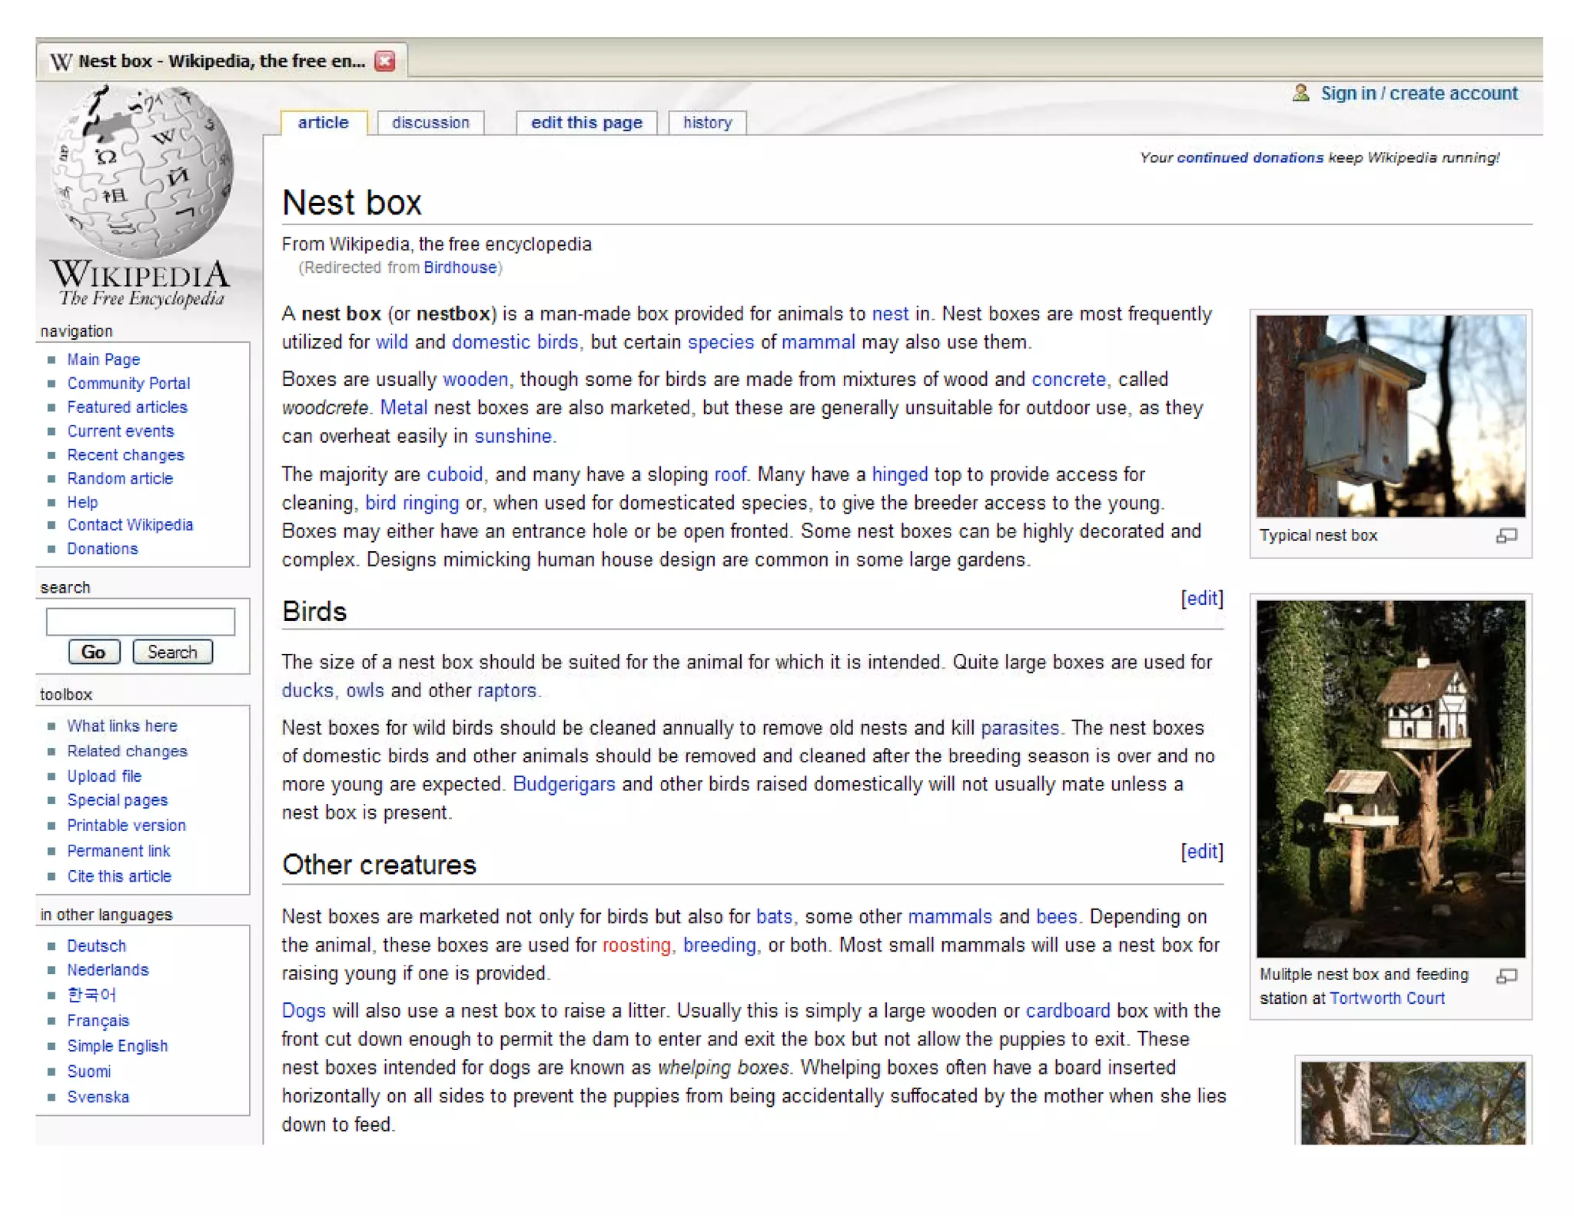
Task: Click the user icon beside Sign in
Action: (x=1300, y=93)
